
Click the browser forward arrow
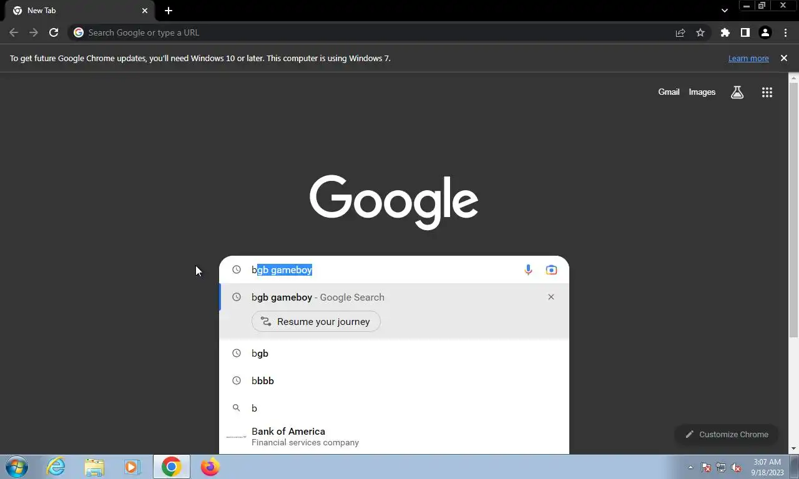(34, 32)
